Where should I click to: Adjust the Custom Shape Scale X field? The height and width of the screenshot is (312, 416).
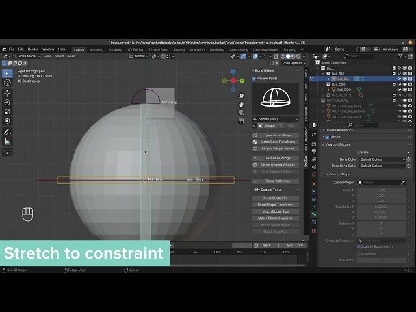(382, 190)
